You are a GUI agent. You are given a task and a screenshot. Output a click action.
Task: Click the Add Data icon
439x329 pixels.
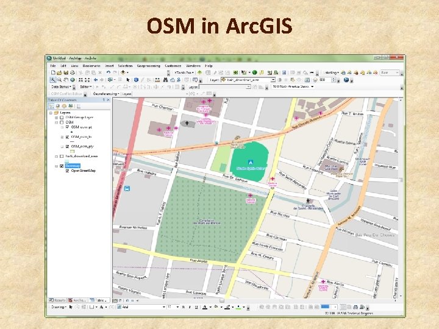pyautogui.click(x=123, y=73)
